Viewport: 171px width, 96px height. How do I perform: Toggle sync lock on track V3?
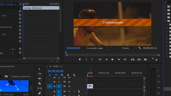click(64, 78)
